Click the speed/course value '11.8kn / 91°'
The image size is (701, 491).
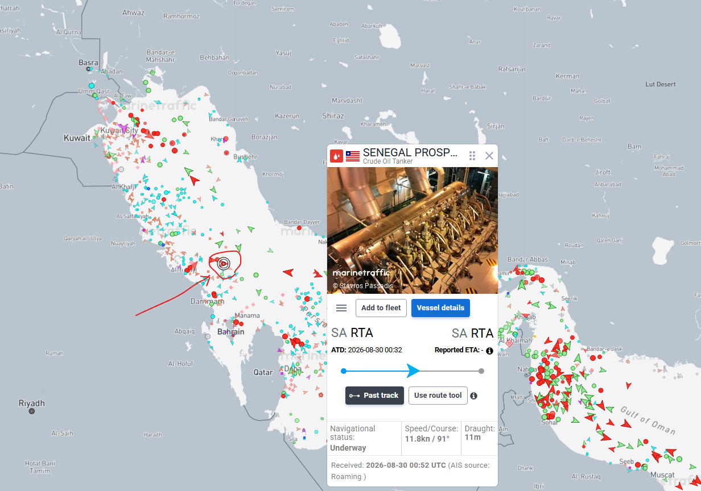427,438
